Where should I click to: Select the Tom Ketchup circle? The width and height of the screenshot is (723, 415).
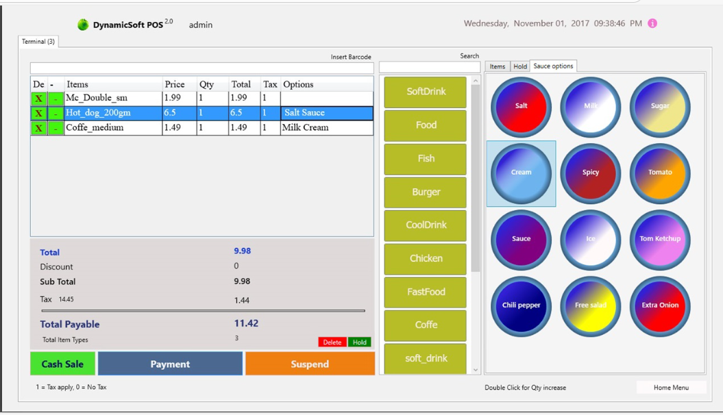660,240
